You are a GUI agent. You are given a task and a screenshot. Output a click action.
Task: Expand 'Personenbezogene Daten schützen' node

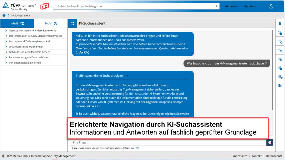(x=6, y=57)
